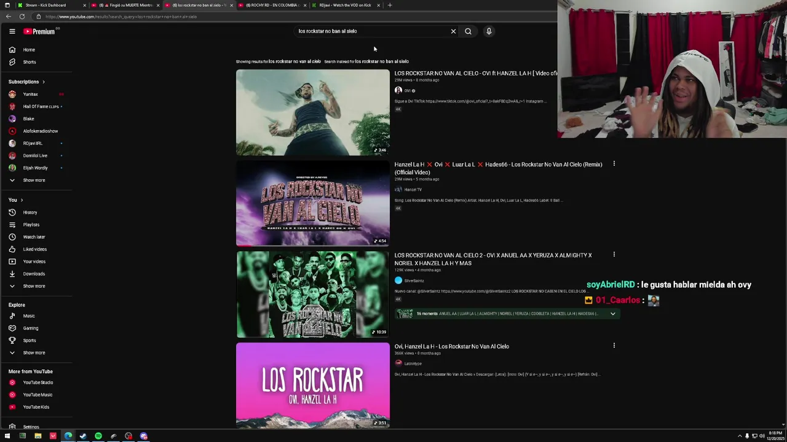Reload the page with refresh button

(22, 17)
